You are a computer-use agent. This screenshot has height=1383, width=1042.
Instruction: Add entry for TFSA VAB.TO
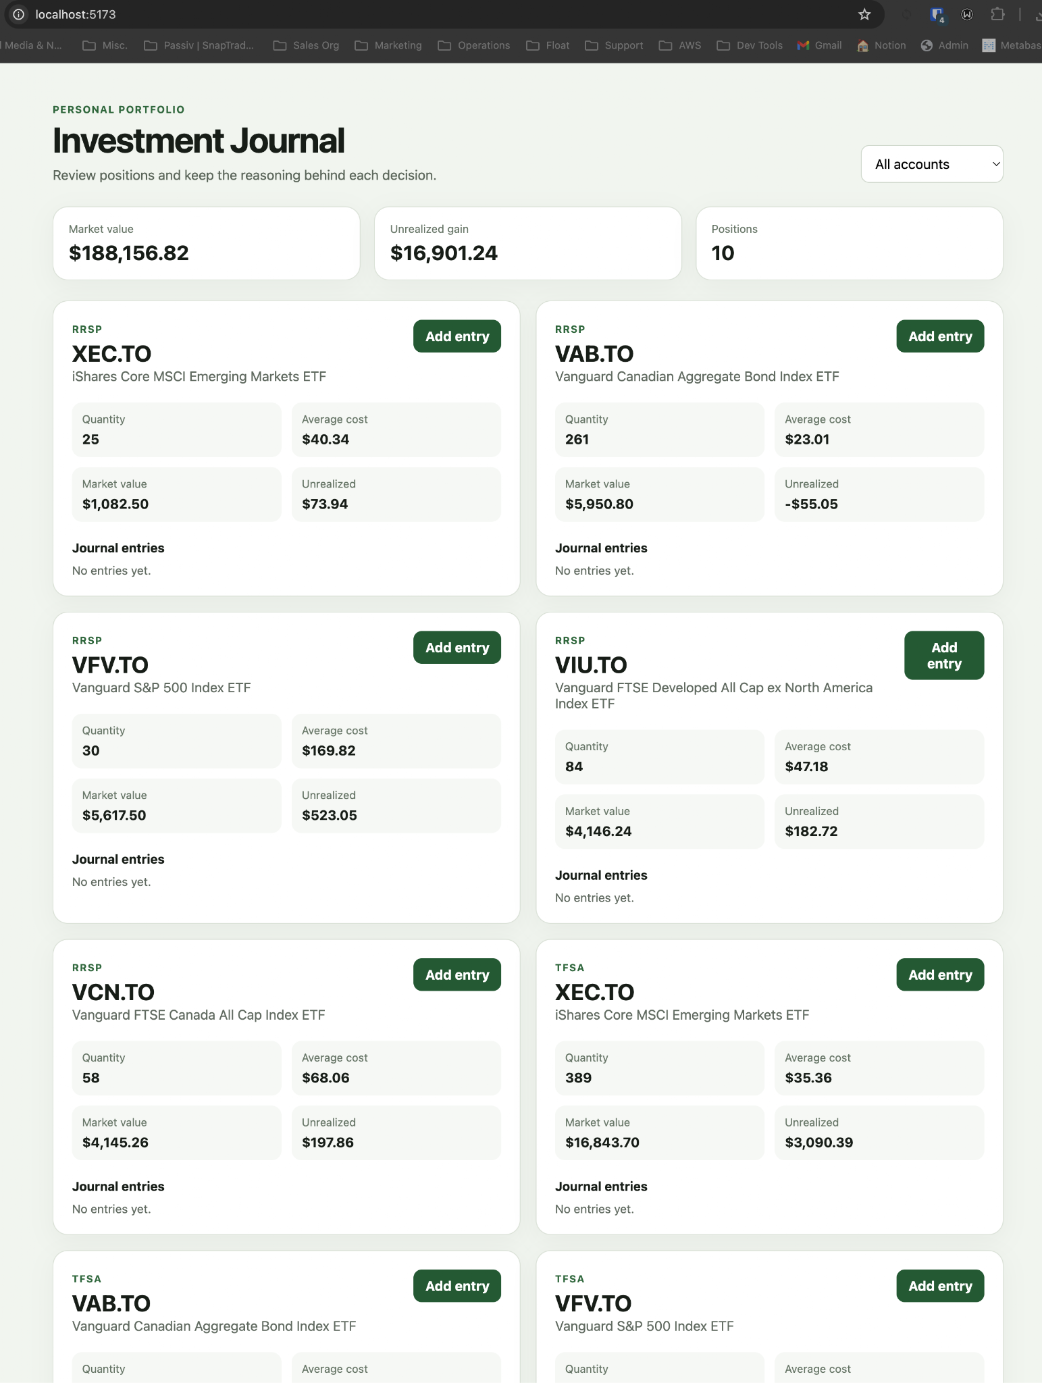click(x=457, y=1286)
